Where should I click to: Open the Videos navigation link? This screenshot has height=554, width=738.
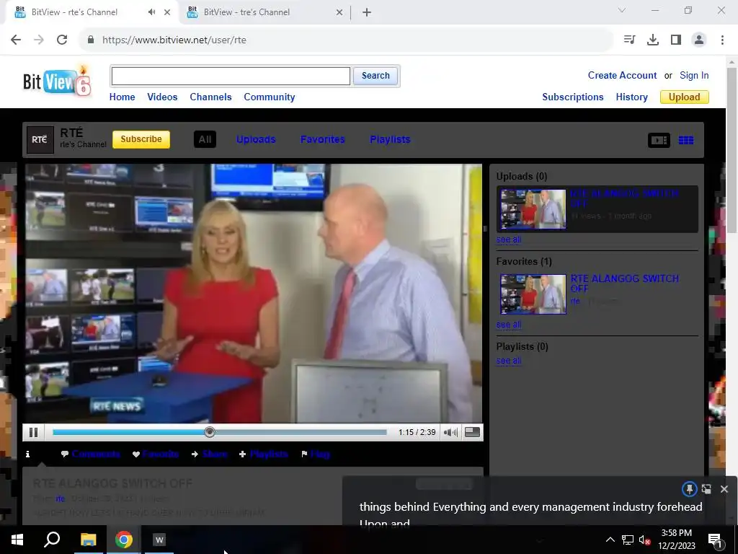pyautogui.click(x=162, y=97)
